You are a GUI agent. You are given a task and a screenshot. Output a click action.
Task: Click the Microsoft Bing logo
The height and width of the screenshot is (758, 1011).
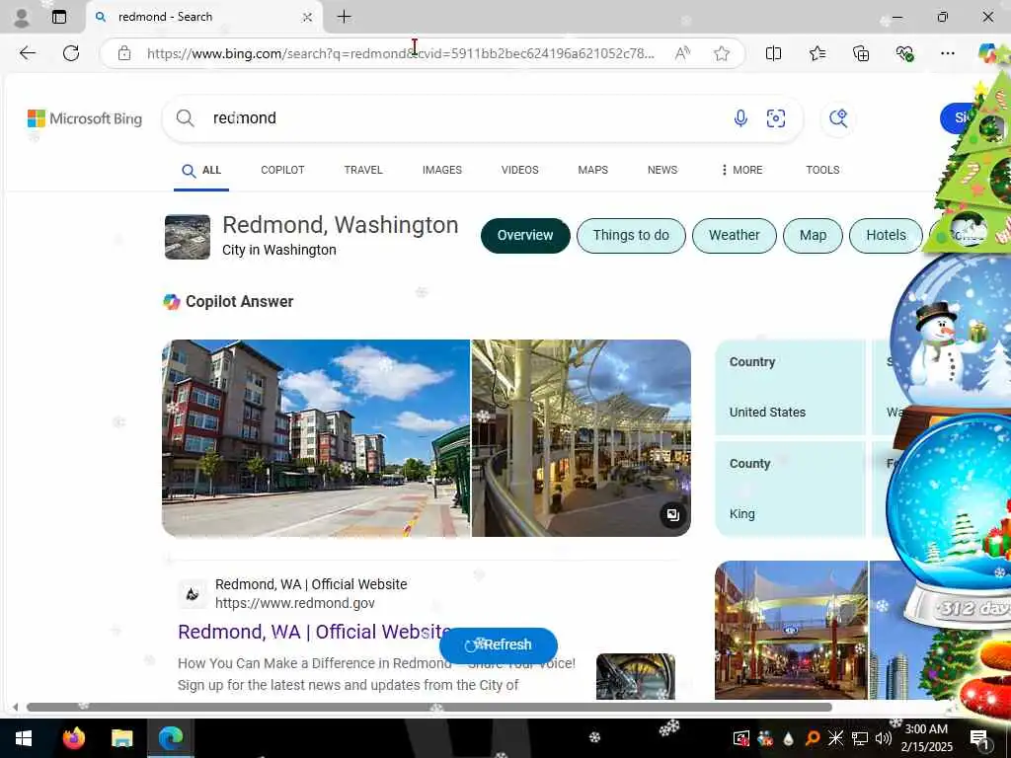pyautogui.click(x=85, y=118)
